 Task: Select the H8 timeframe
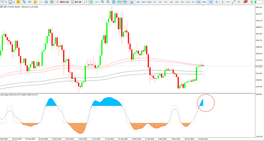click(182, 2)
